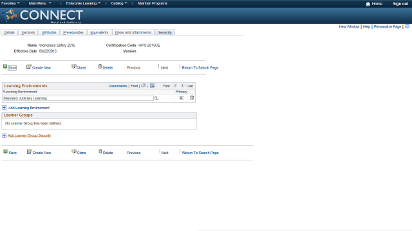Expand the Catalog breadcrumb menu
Screen dimensions: 412x231
119,3
